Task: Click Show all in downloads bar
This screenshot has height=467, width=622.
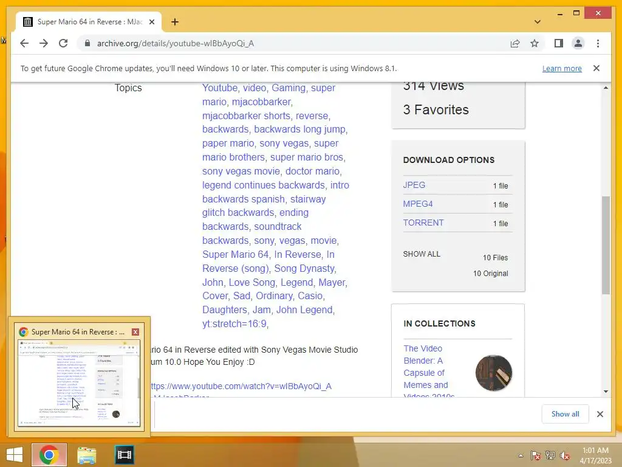Action: click(565, 413)
